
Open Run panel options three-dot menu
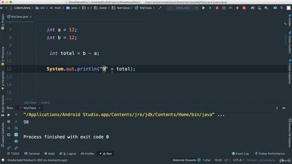[x=277, y=108]
